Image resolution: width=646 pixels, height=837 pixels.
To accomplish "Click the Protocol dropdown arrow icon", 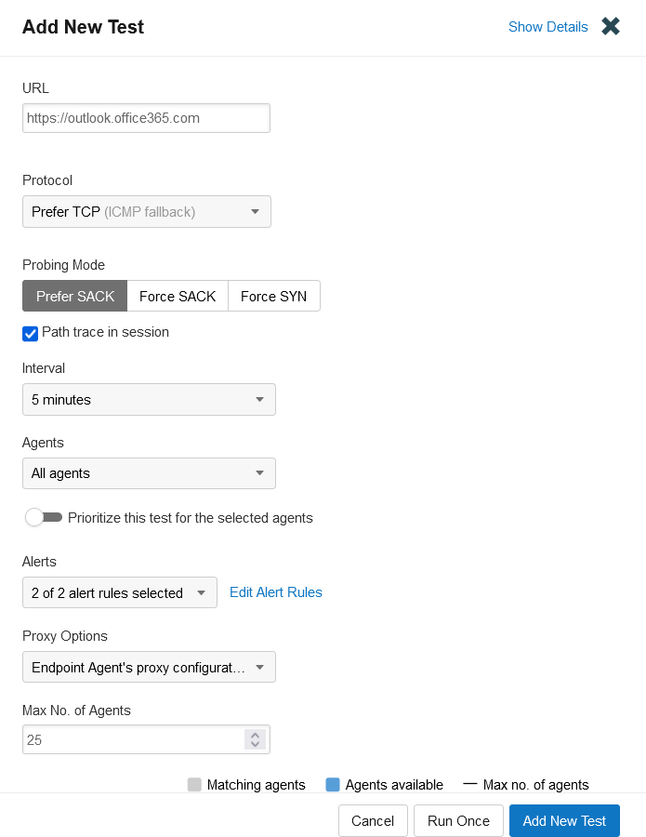I will coord(255,212).
